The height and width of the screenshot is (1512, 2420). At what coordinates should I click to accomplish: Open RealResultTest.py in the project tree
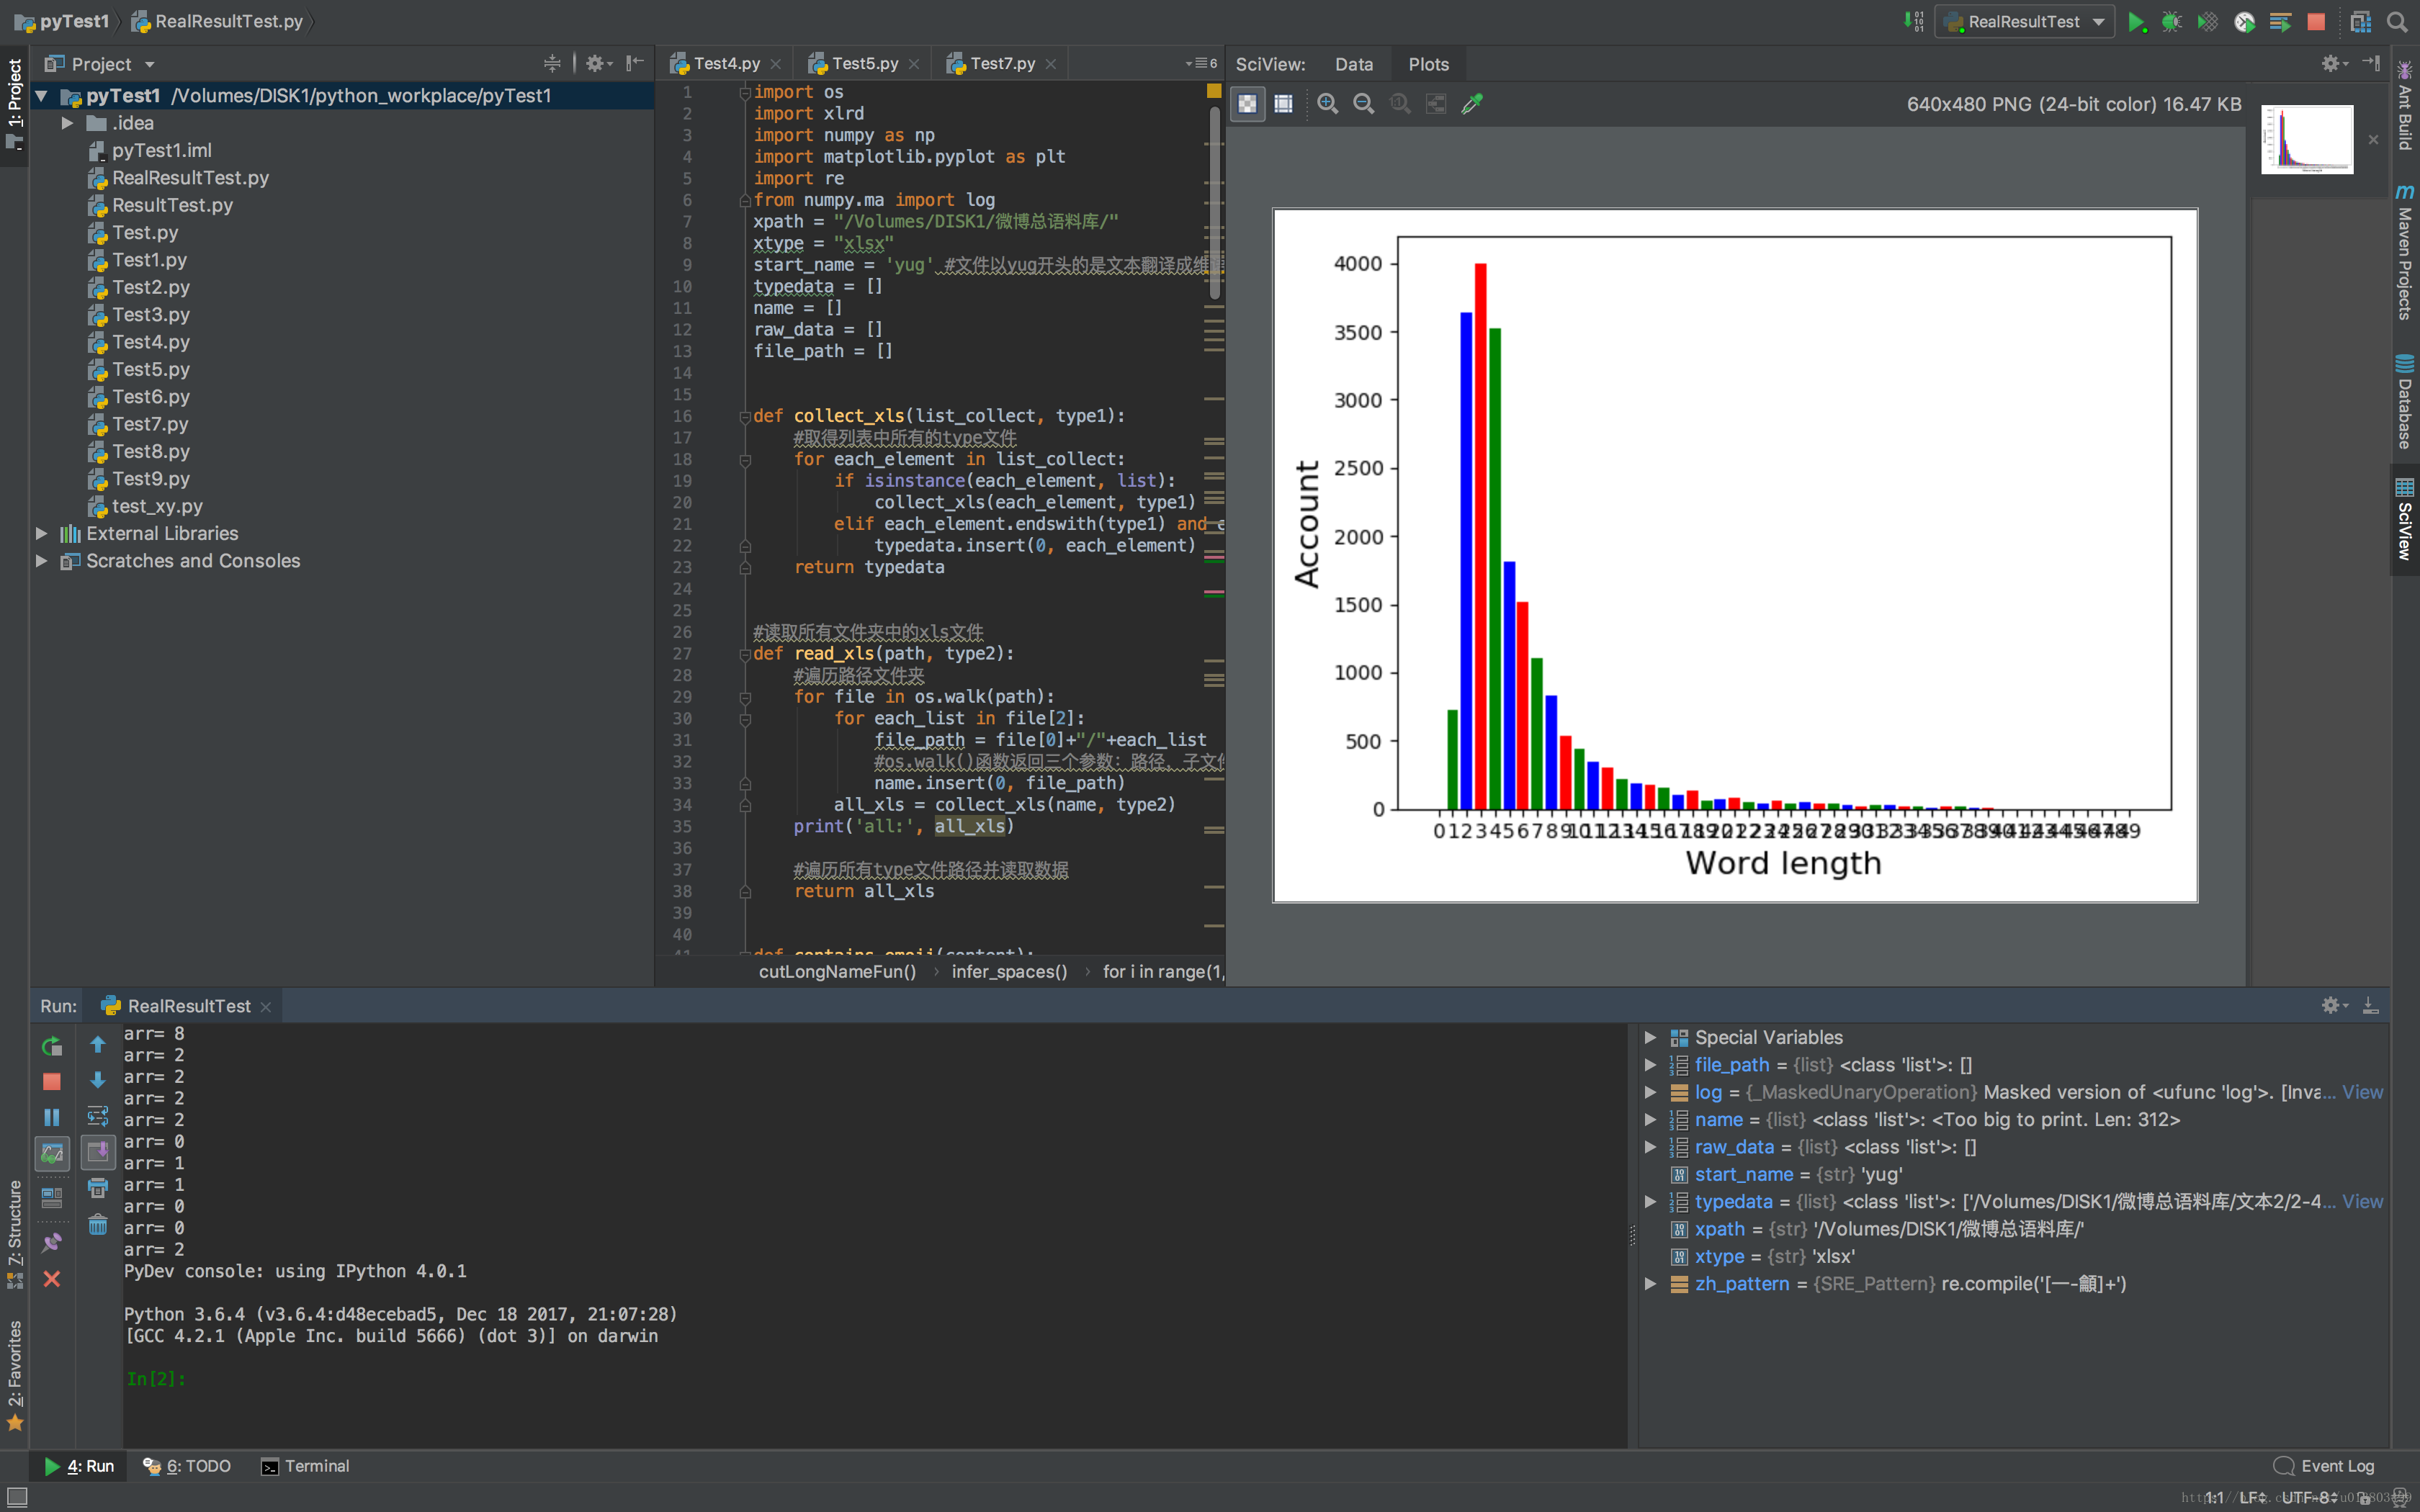[190, 178]
